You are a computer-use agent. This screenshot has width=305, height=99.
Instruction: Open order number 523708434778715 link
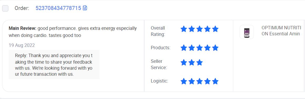point(58,8)
